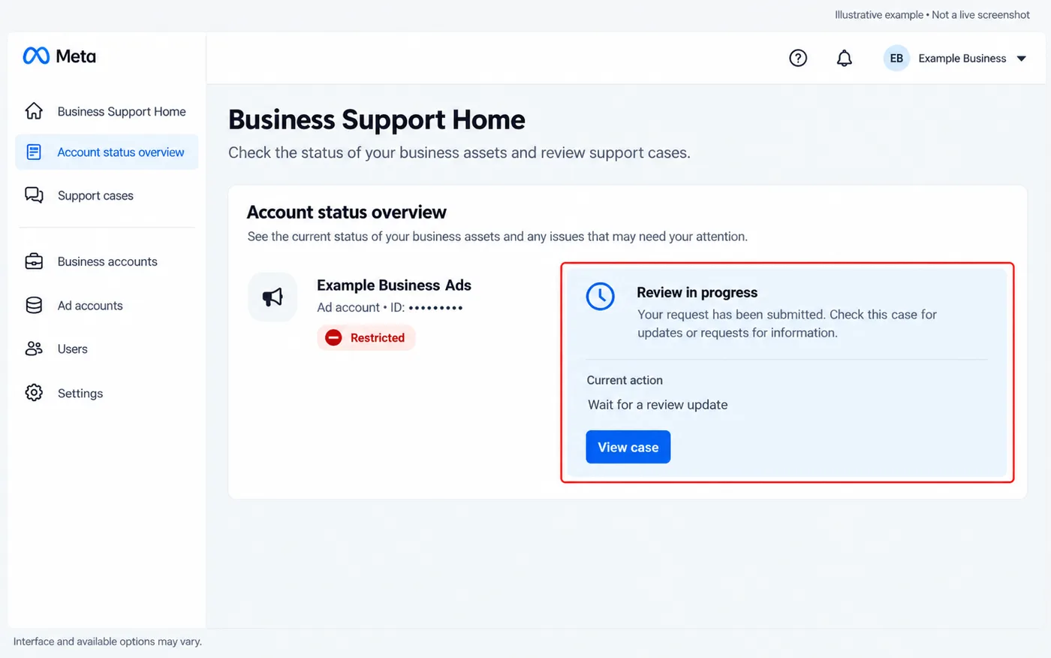The width and height of the screenshot is (1051, 658).
Task: Click the EB account avatar
Action: [x=896, y=58]
